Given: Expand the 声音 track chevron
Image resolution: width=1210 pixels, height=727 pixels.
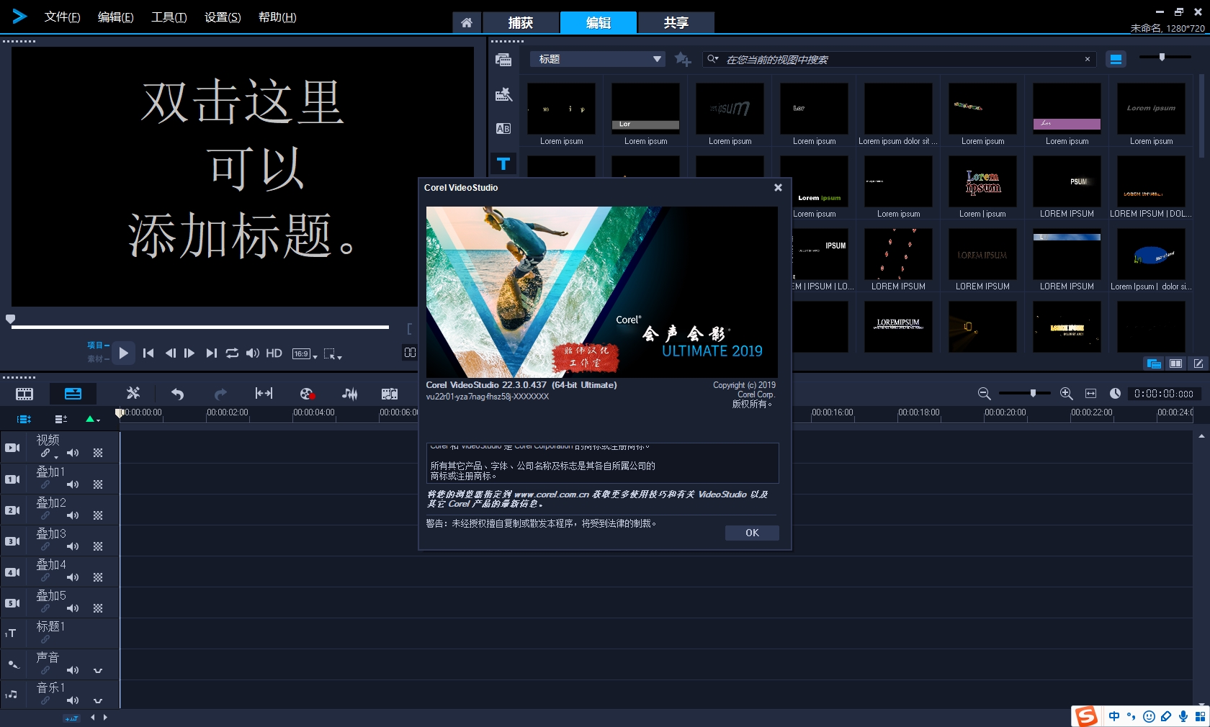Looking at the screenshot, I should [98, 670].
